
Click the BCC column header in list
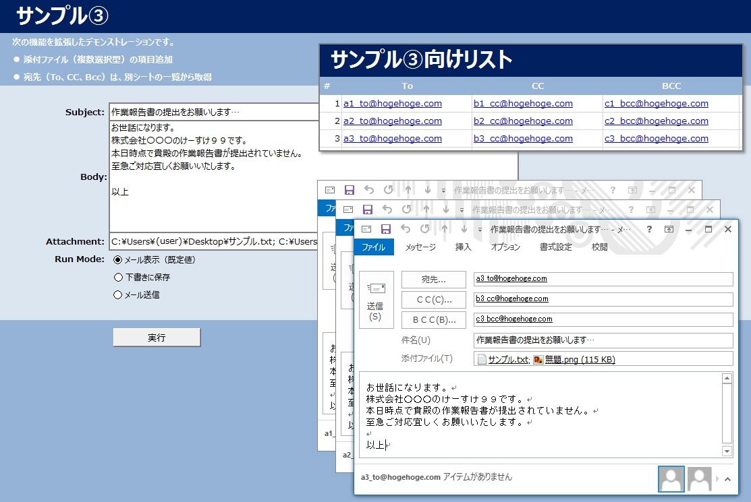coord(671,86)
